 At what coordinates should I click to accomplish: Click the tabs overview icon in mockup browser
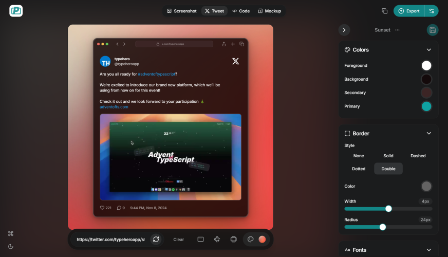[241, 44]
